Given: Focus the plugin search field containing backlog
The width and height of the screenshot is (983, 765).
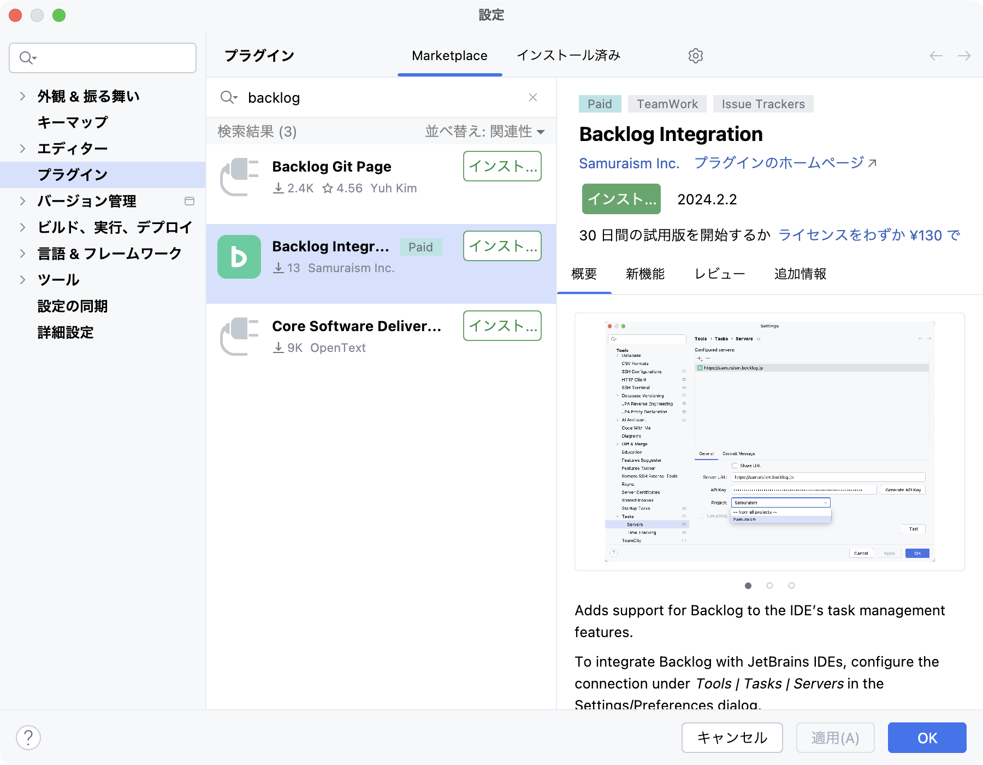Looking at the screenshot, I should point(382,98).
